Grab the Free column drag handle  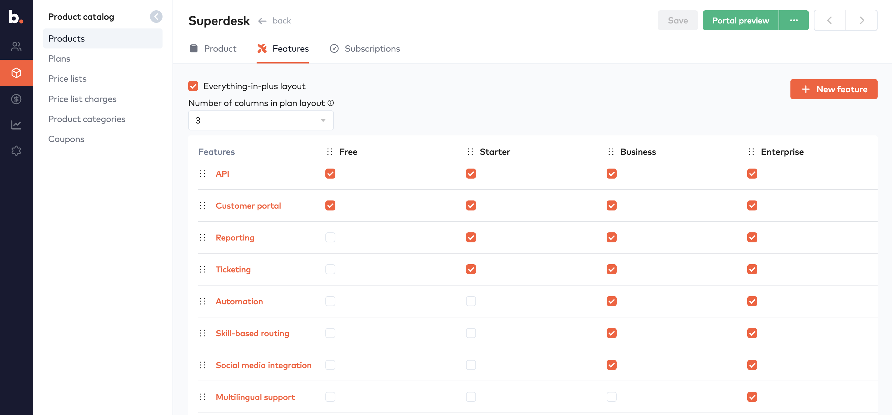coord(330,152)
